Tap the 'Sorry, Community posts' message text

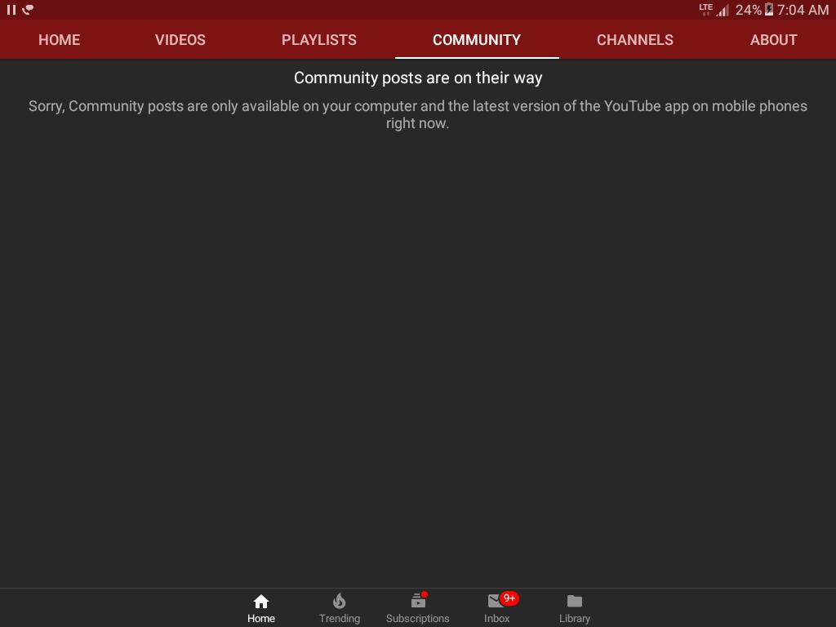pyautogui.click(x=418, y=114)
